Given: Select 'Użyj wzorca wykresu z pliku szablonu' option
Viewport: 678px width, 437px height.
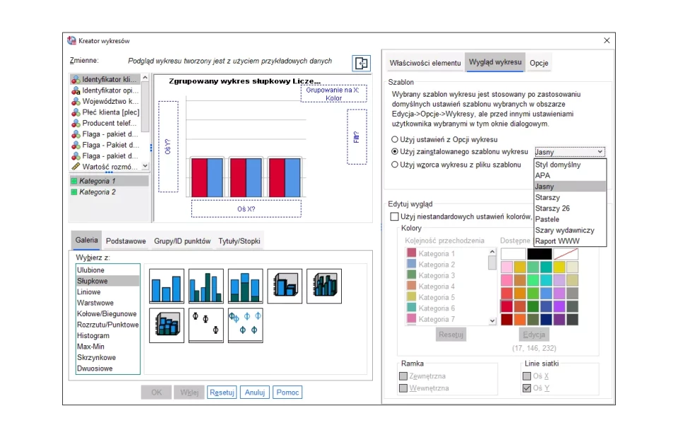Looking at the screenshot, I should point(395,164).
